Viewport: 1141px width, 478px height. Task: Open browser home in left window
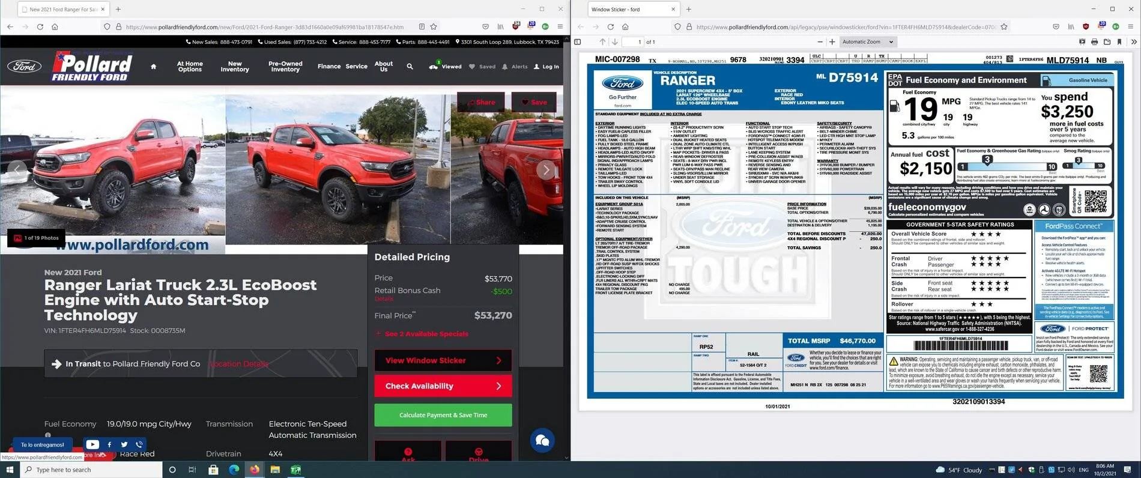pyautogui.click(x=55, y=26)
